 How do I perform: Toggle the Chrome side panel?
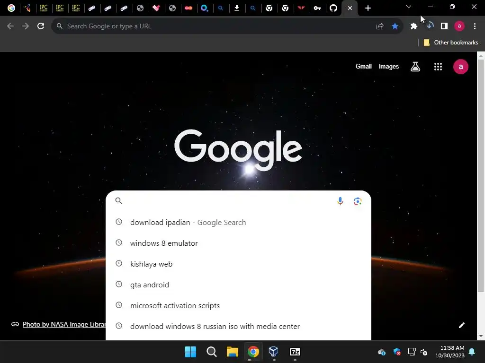click(444, 26)
